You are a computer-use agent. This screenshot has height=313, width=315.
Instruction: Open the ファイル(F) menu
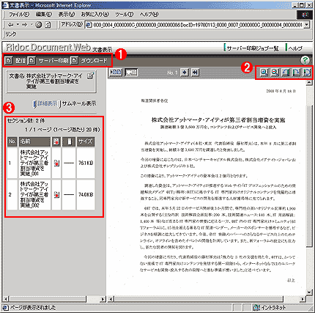(19, 15)
